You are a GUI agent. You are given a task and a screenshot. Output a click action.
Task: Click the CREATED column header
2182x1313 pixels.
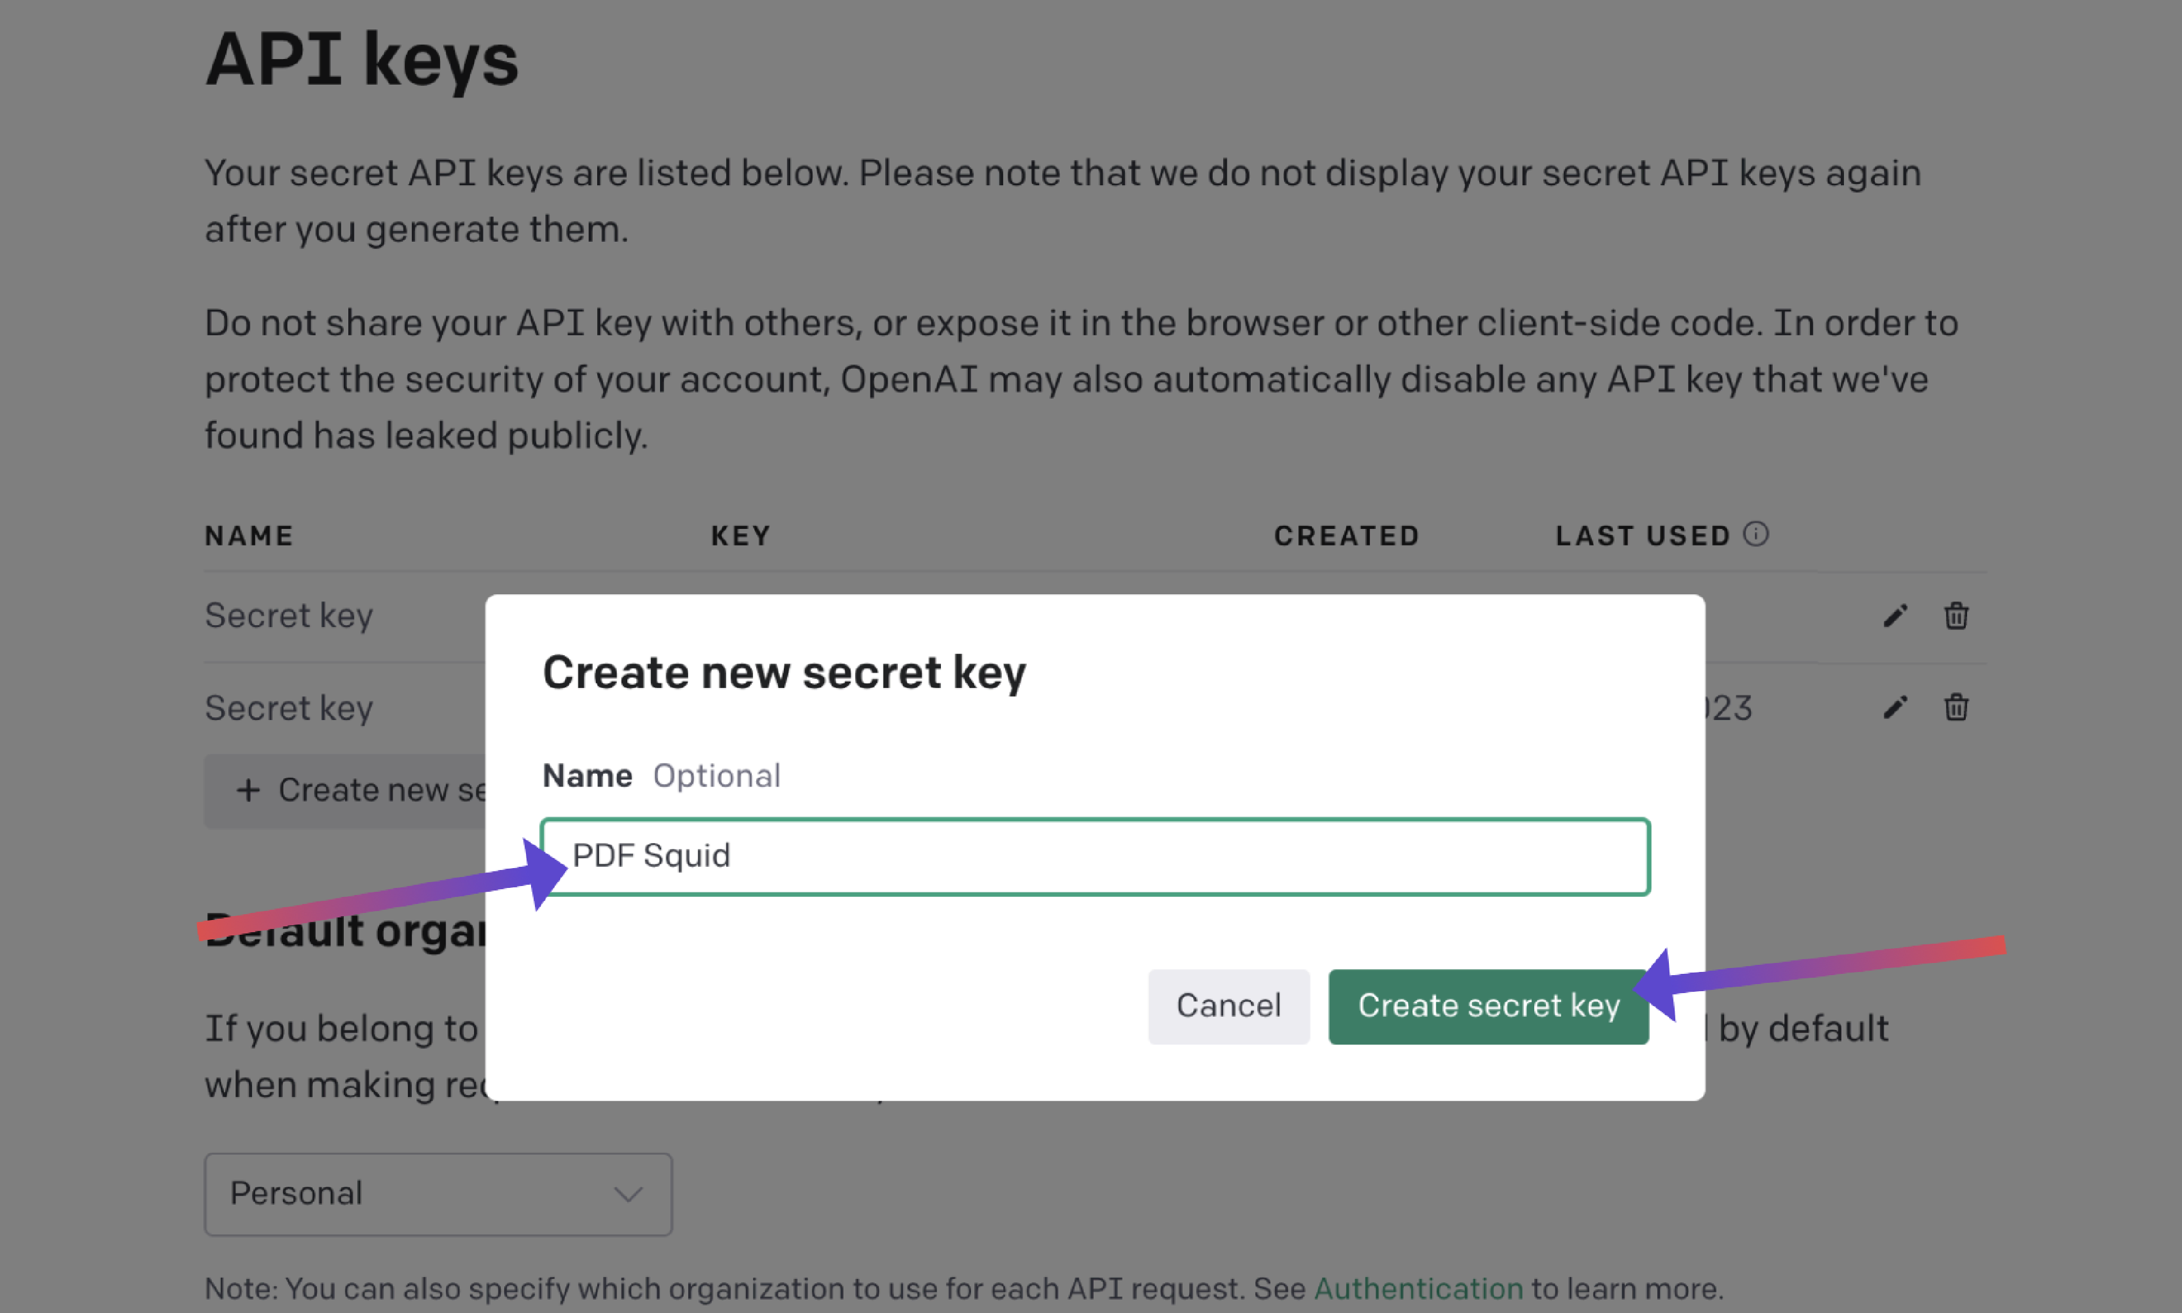[1346, 536]
